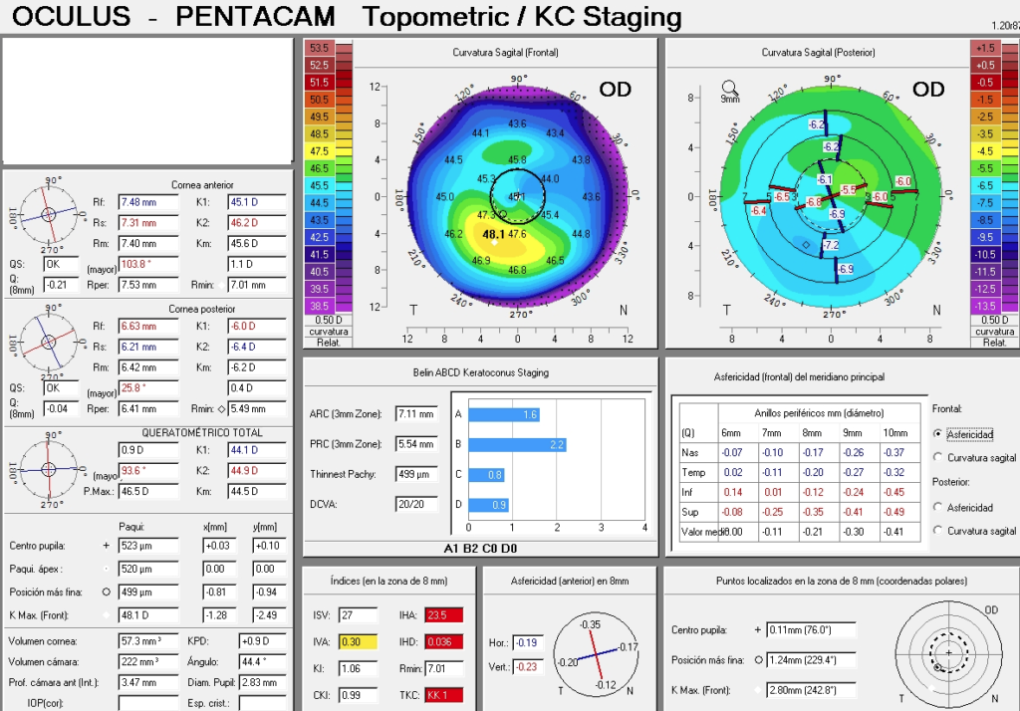Screen dimensions: 1020x711
Task: Click the Queratométrico Total axis diagram
Action: point(48,470)
